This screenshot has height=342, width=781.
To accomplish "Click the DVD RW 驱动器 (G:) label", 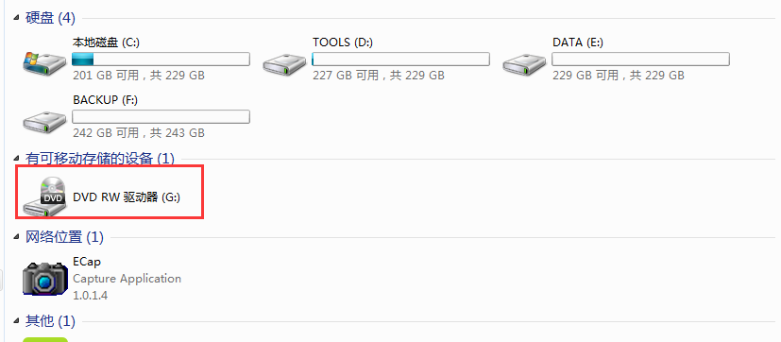I will tap(127, 197).
